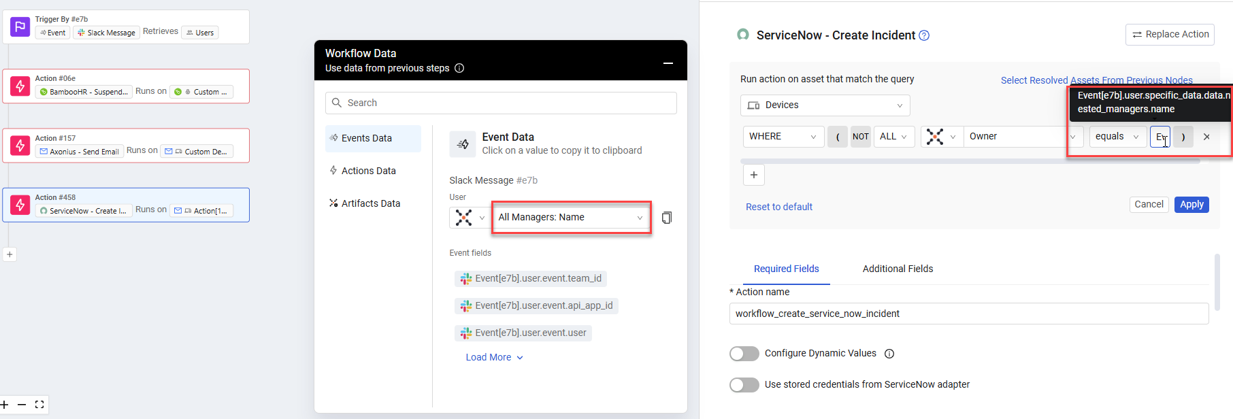
Task: Toggle Configure Dynamic Values switch
Action: tap(744, 354)
